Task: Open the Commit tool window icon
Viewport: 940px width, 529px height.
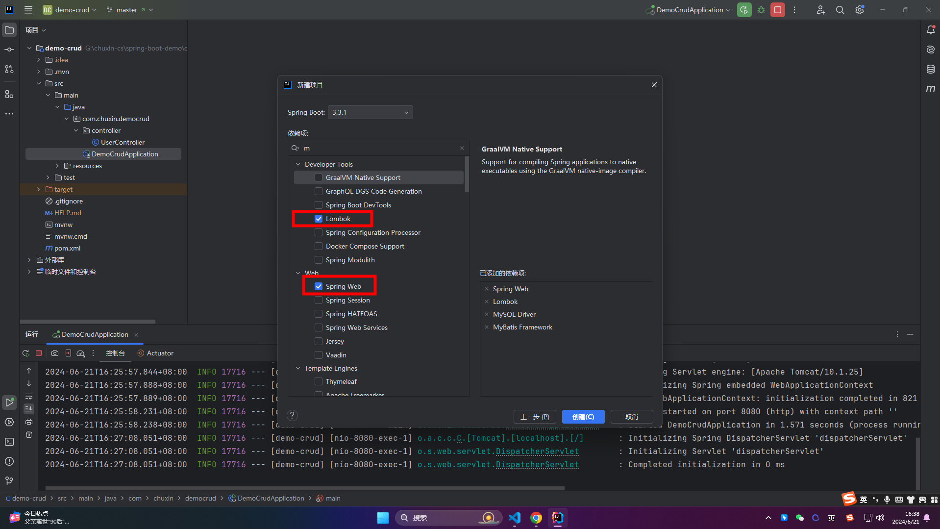Action: [x=9, y=50]
